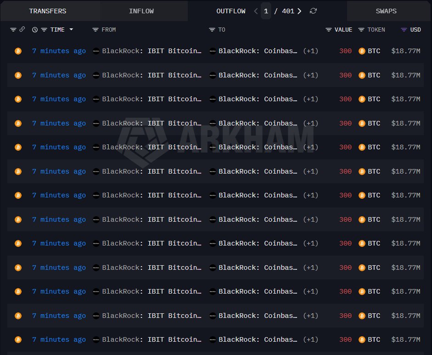This screenshot has width=432, height=355.
Task: Click the $18.77M amount in first row
Action: coord(406,51)
